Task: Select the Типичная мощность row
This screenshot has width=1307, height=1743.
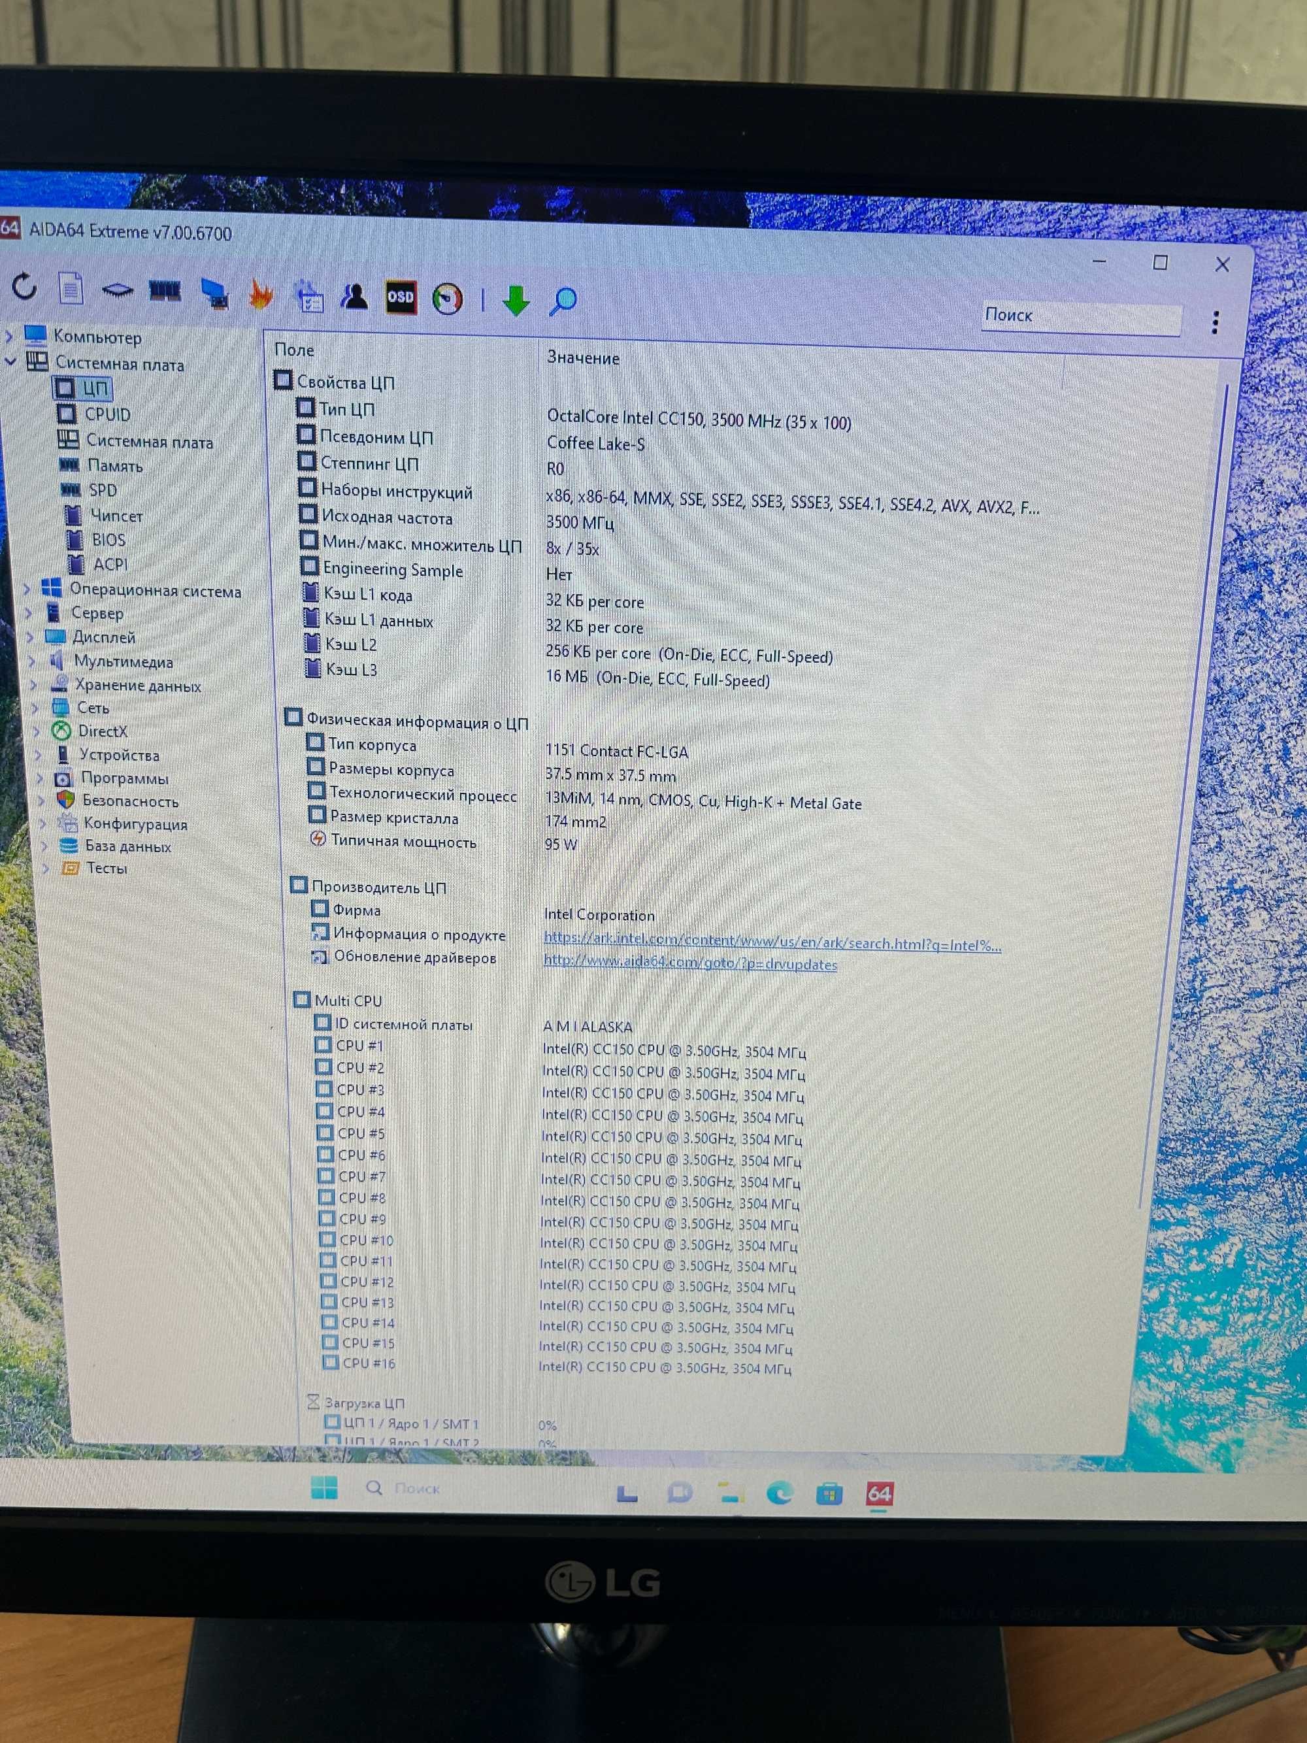Action: (x=443, y=842)
